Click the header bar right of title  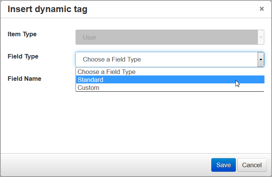click(x=170, y=9)
